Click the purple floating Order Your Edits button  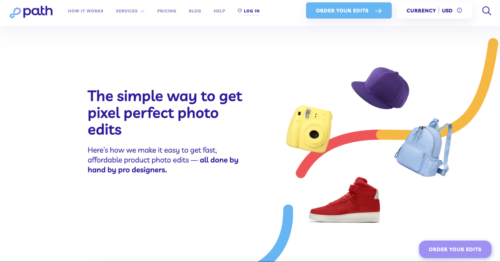(x=455, y=249)
